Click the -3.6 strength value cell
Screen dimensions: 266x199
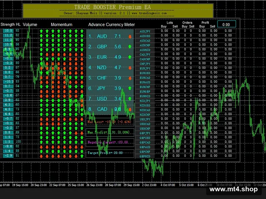point(8,95)
